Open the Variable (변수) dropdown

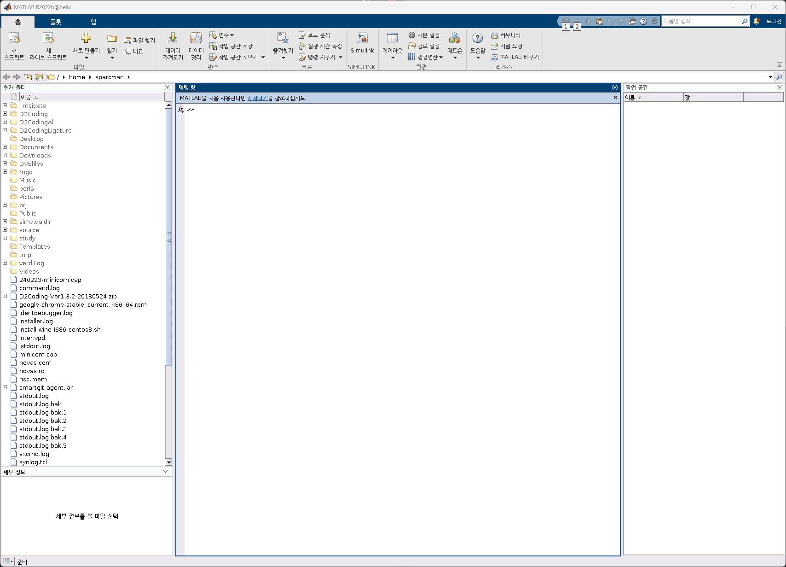(x=222, y=35)
